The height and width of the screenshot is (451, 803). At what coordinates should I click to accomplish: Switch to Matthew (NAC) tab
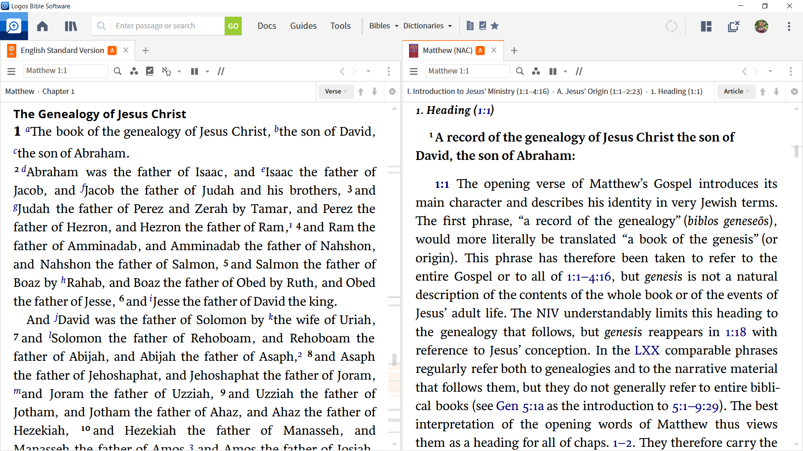(448, 51)
